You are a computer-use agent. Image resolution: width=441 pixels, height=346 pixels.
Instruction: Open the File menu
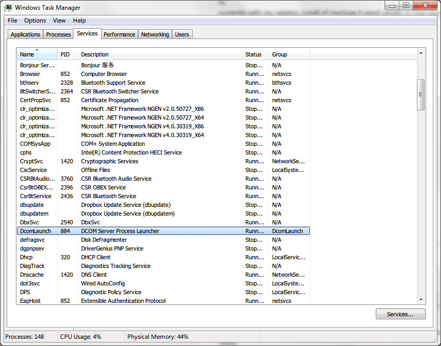[x=12, y=21]
